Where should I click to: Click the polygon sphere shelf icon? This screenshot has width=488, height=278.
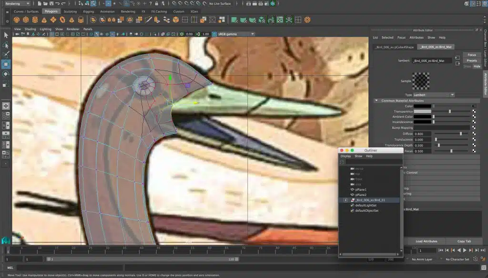[17, 20]
